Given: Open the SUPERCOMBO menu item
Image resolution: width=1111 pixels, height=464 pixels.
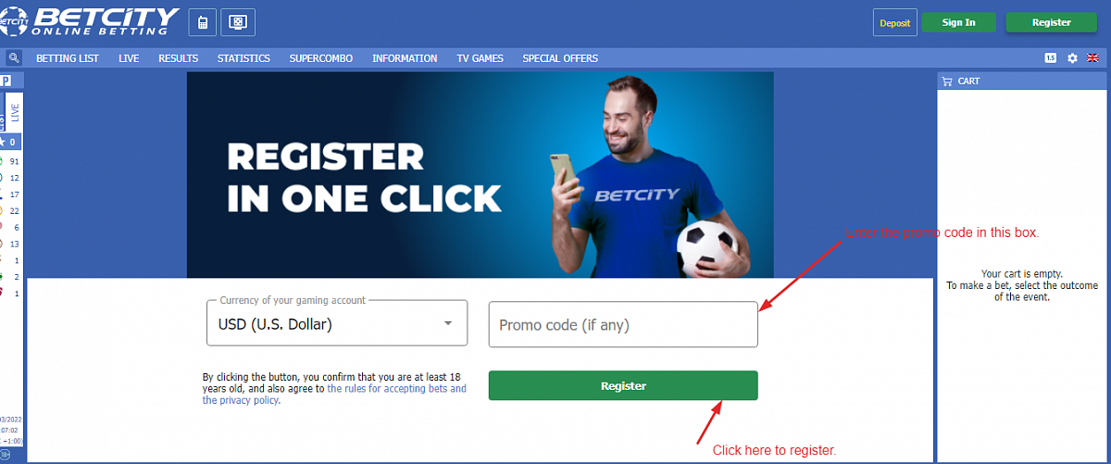Looking at the screenshot, I should click(321, 58).
